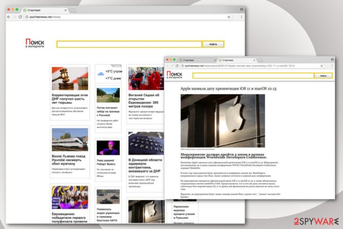Click forward arrow in the front browser window

coord(172,66)
